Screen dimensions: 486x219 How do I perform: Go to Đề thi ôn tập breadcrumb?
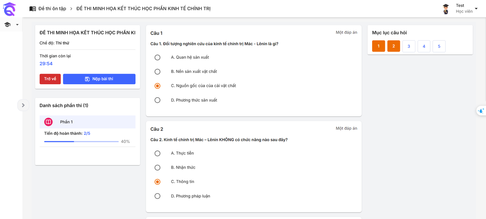pos(52,8)
